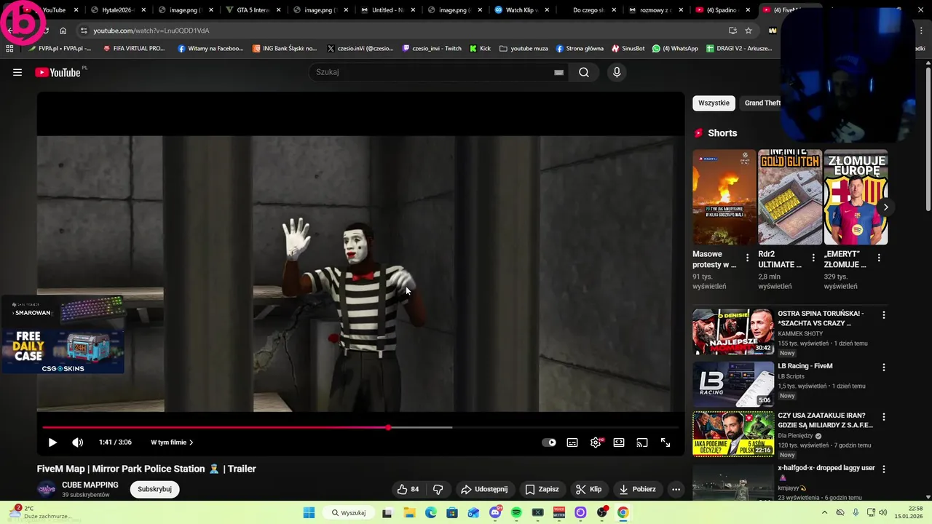Image resolution: width=932 pixels, height=524 pixels.
Task: Open options for 'Masowe protesty' short
Action: 747,258
